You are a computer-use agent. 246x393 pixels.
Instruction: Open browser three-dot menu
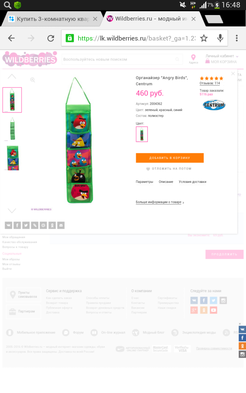point(236,38)
